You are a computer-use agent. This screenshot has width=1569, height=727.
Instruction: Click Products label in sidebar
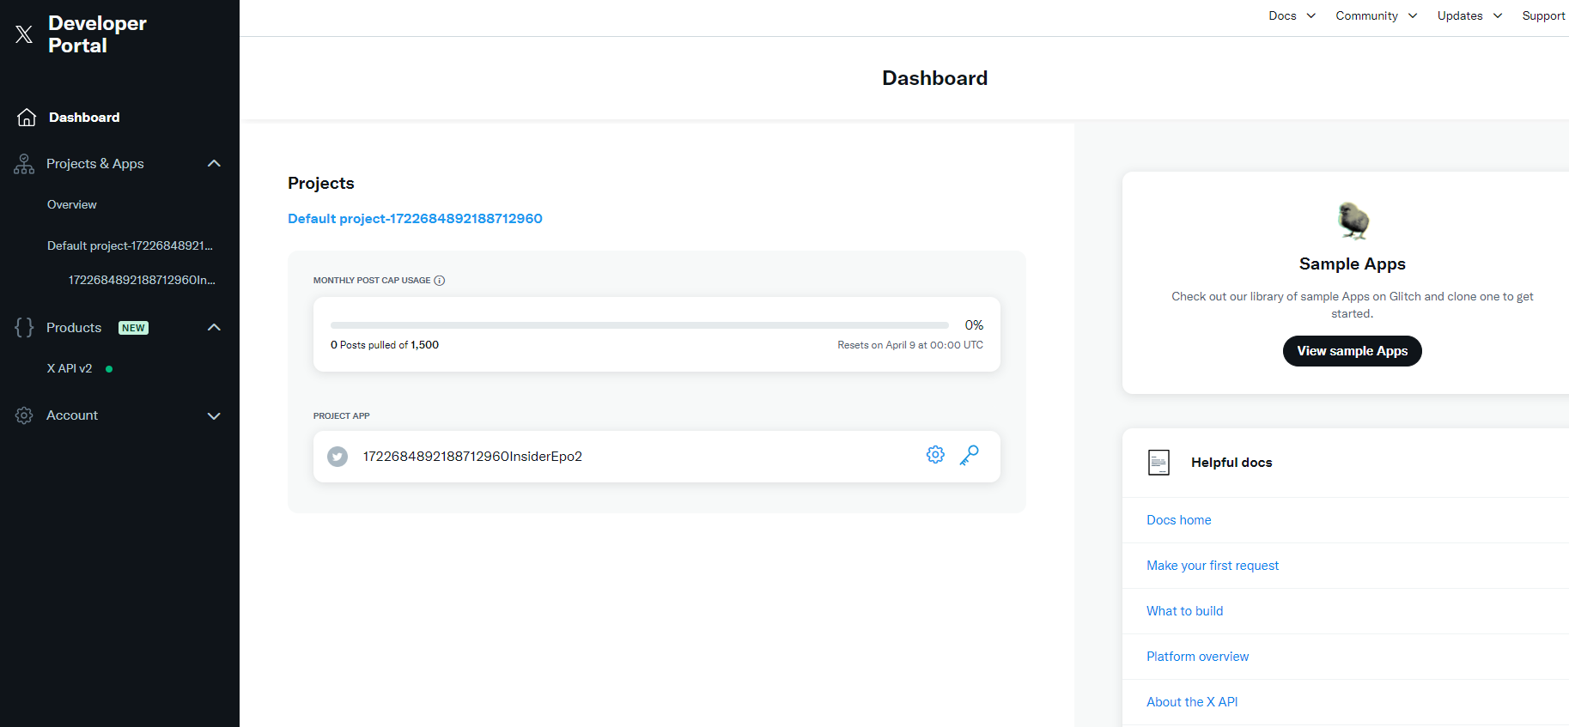point(74,328)
